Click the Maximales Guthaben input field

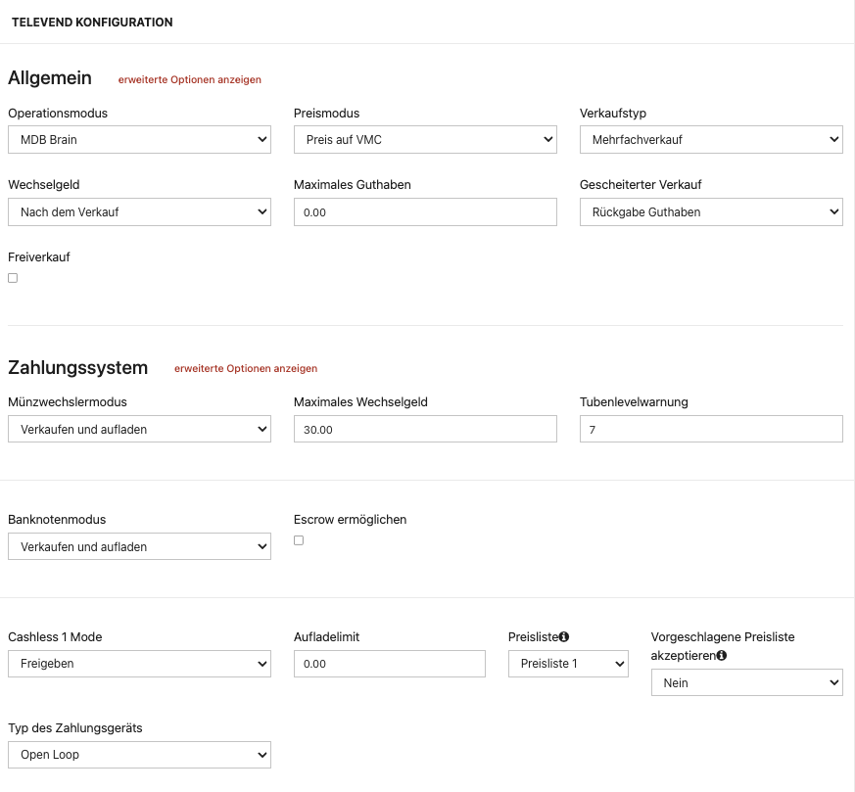[425, 212]
